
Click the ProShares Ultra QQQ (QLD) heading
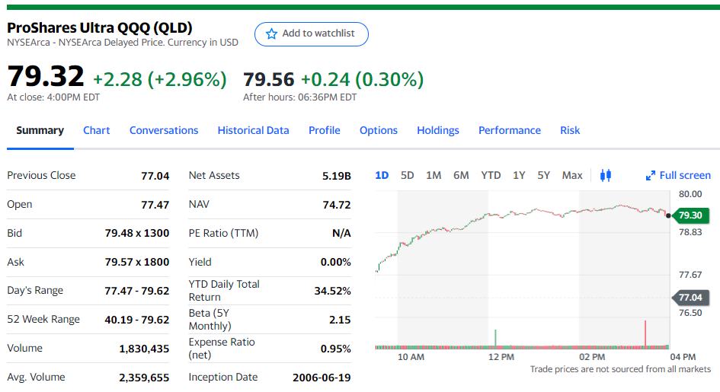pyautogui.click(x=100, y=28)
